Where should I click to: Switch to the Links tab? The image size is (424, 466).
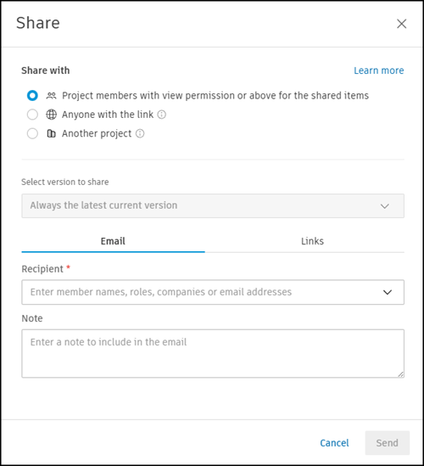[312, 241]
